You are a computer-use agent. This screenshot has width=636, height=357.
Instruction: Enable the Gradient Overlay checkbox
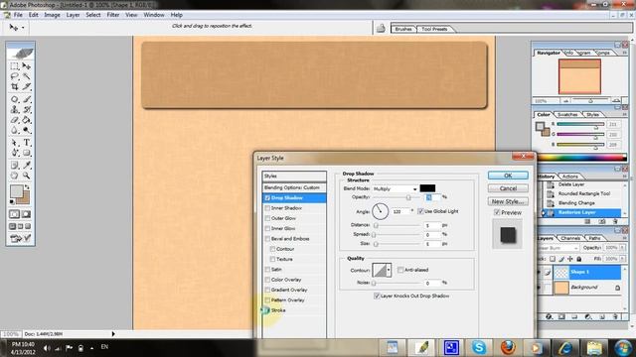coord(267,290)
